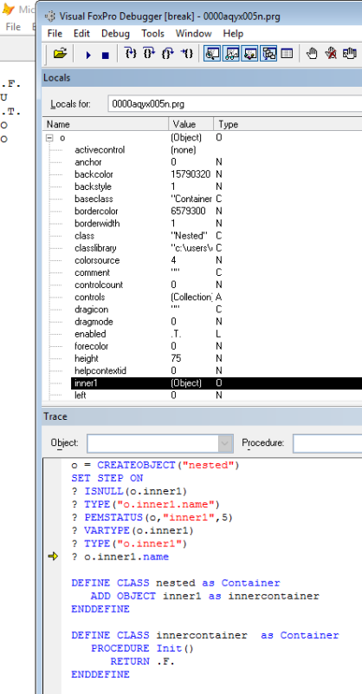Select the dragicon property row

pyautogui.click(x=217, y=310)
